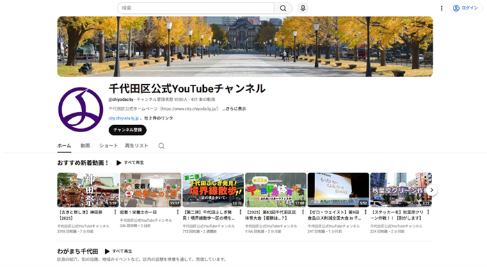Screen dimensions: 487x267
Task: Click the Chiyoda channel avatar logo
Action: (81, 109)
